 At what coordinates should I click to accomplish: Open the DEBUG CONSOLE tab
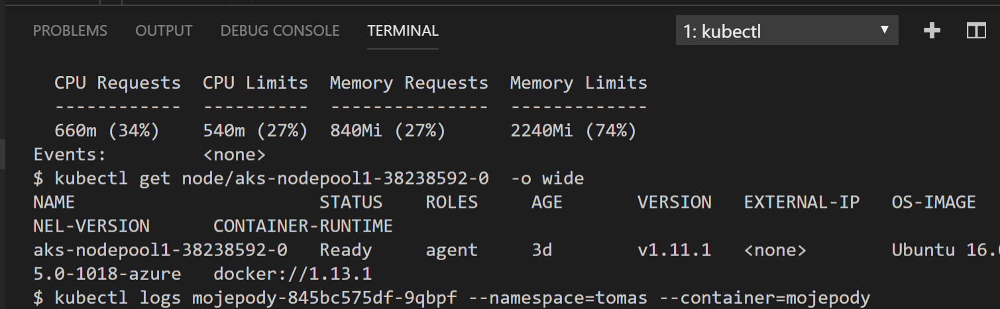(x=280, y=30)
